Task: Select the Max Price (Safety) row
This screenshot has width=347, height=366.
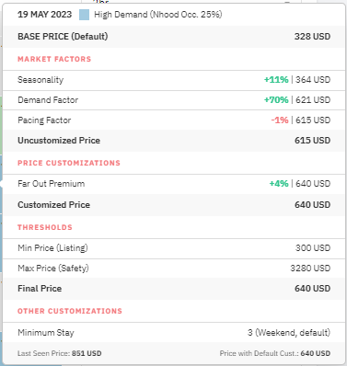Action: tap(174, 269)
